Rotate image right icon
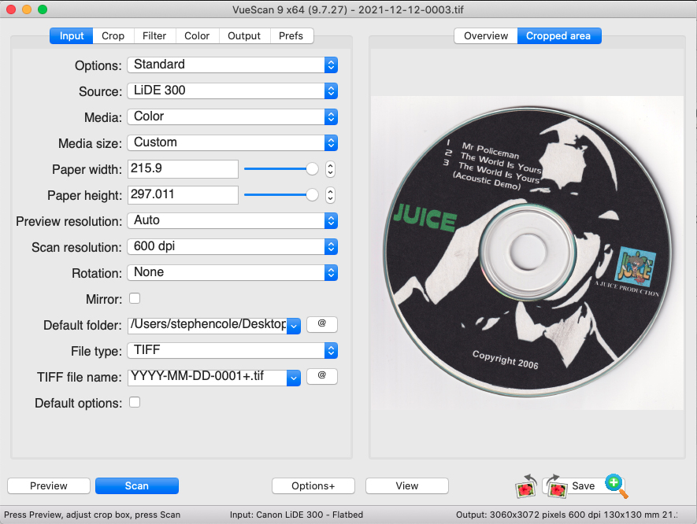This screenshot has height=524, width=697. (556, 486)
